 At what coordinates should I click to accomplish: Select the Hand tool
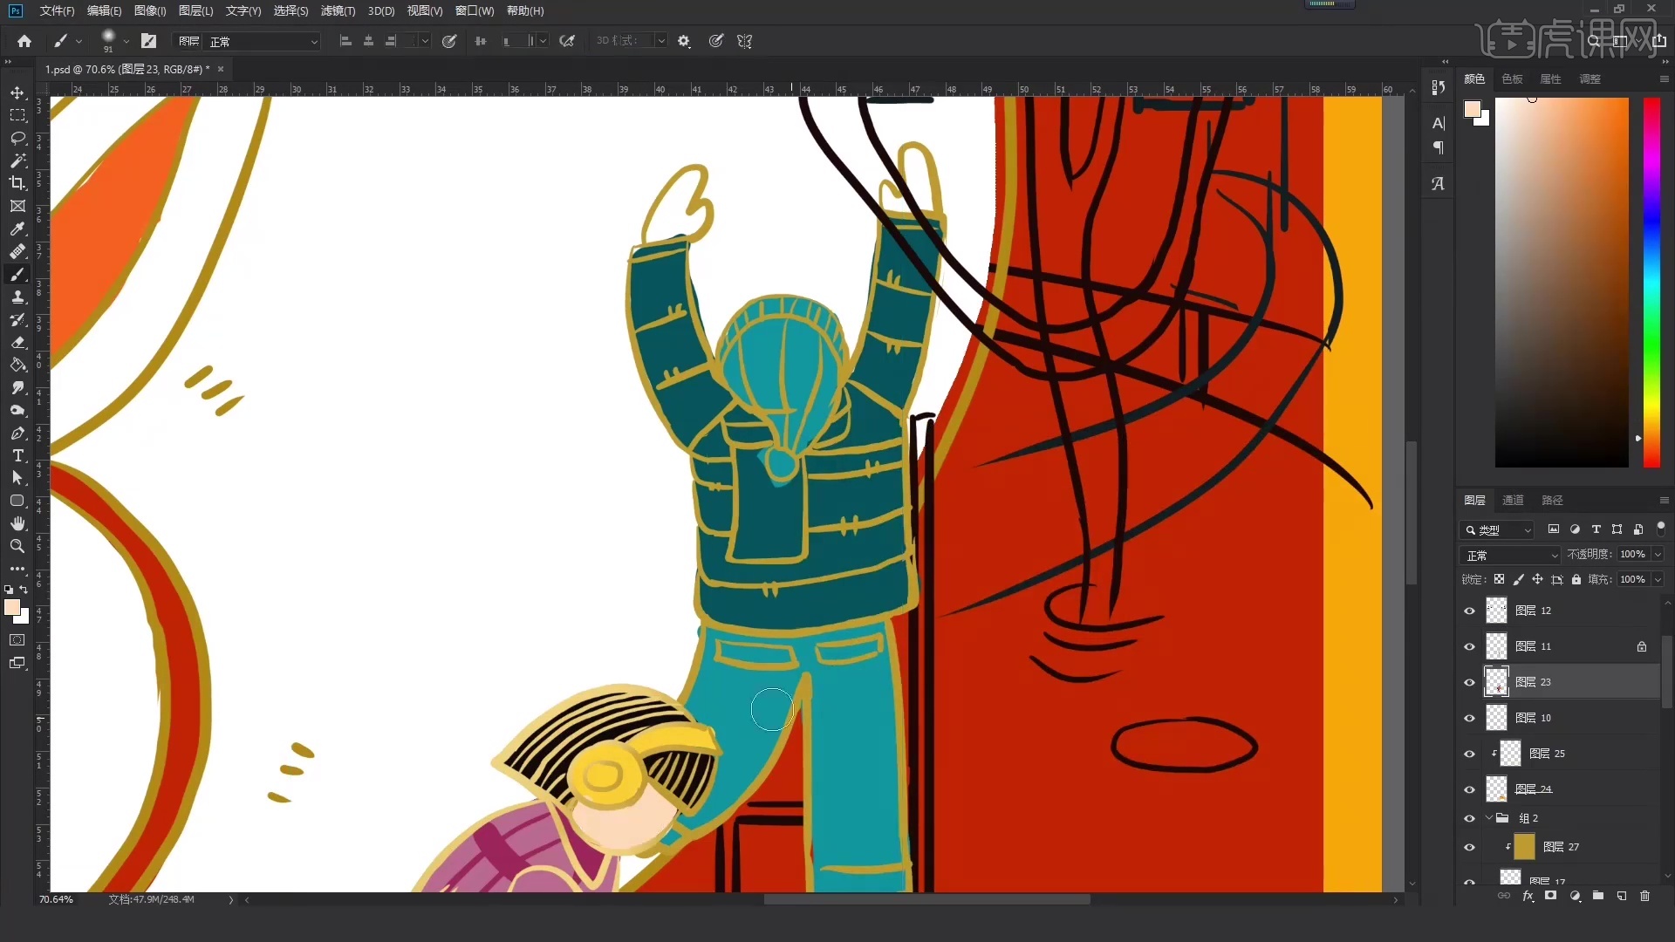click(17, 523)
